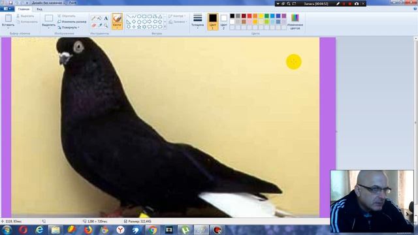Select the Text tool
Image resolution: width=418 pixels, height=235 pixels.
click(106, 18)
